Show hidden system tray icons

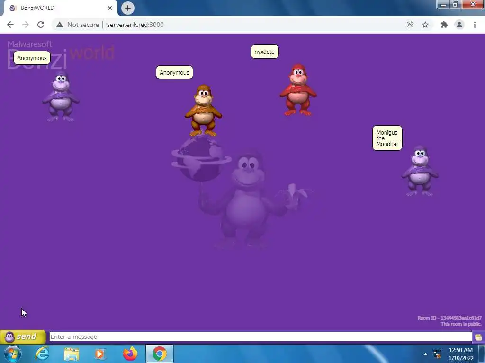pos(426,354)
